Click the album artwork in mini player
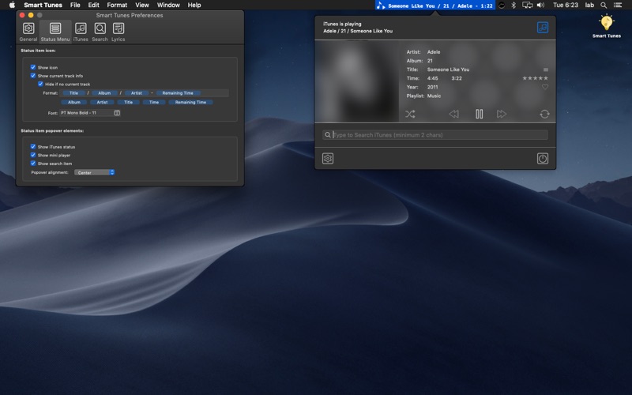This screenshot has width=632, height=395. coord(357,81)
